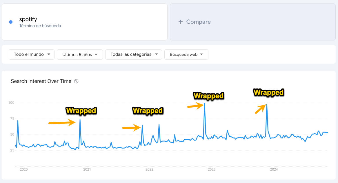Click the 2020 axis label on the chart
This screenshot has height=183, width=338.
24,170
